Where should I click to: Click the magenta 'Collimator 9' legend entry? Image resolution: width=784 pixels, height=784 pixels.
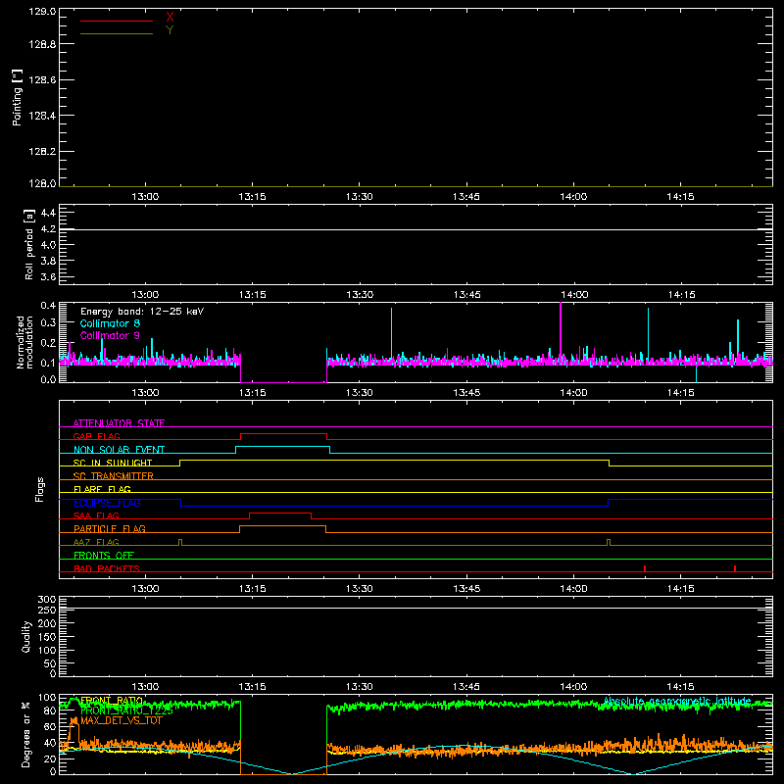(x=110, y=335)
